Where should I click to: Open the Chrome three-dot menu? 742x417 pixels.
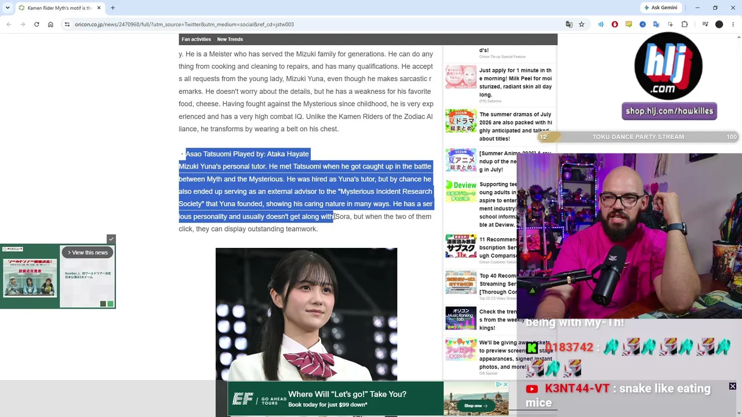733,24
